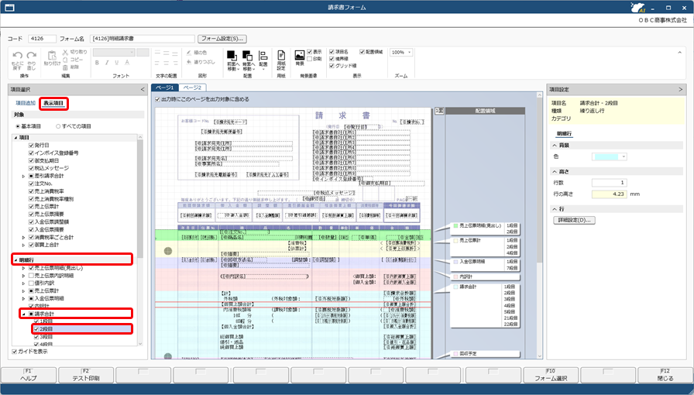694x395 pixels.
Task: Collapse the ribbon with the chevron
Action: coord(680,52)
